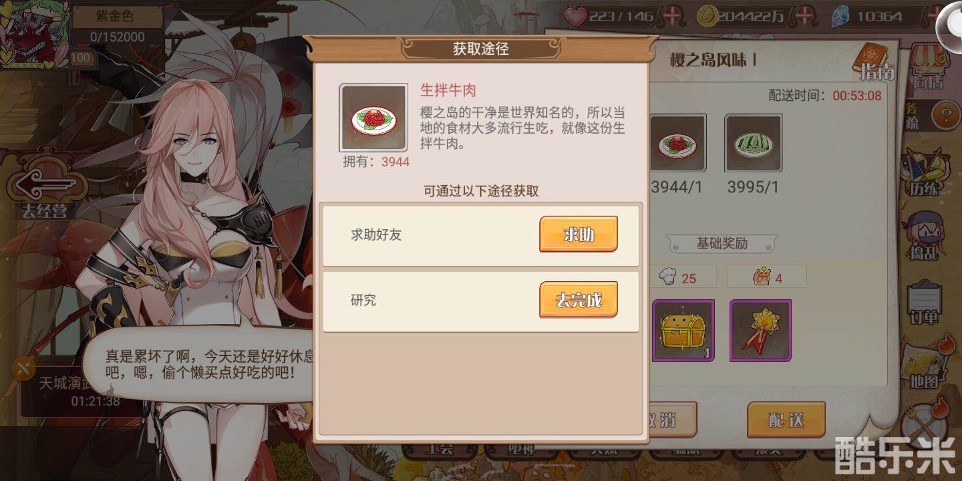Screen dimensions: 962x481
Task: Tap the golden treasure chest reward
Action: tap(683, 331)
